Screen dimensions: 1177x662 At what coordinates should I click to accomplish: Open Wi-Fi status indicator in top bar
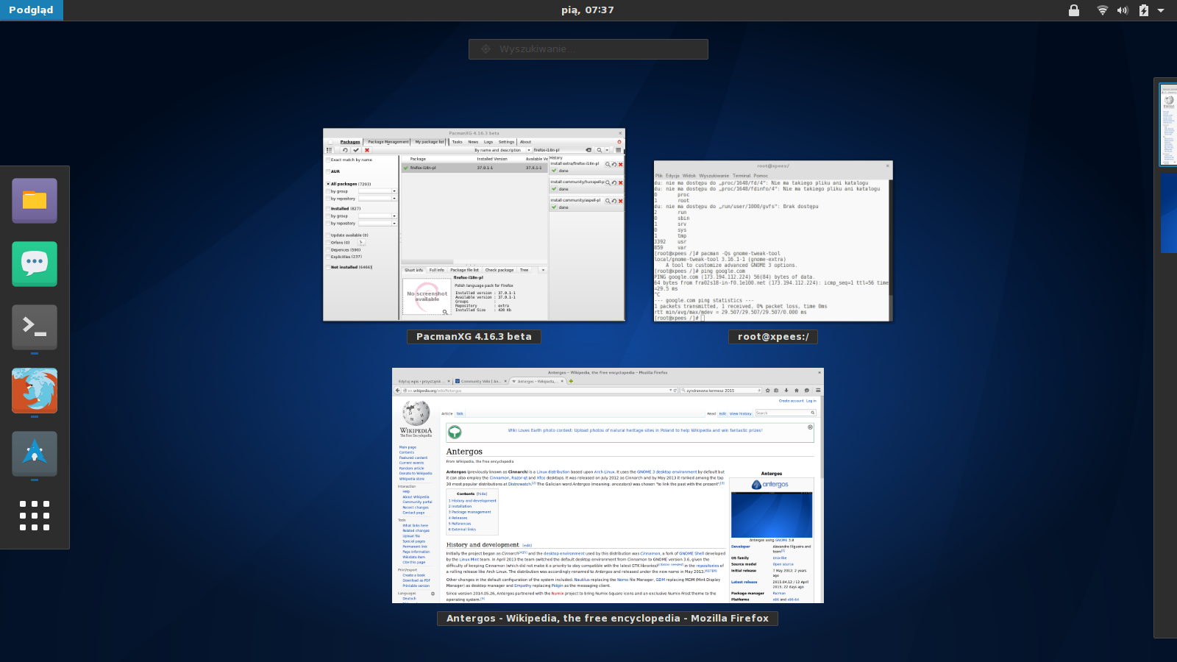click(1102, 10)
